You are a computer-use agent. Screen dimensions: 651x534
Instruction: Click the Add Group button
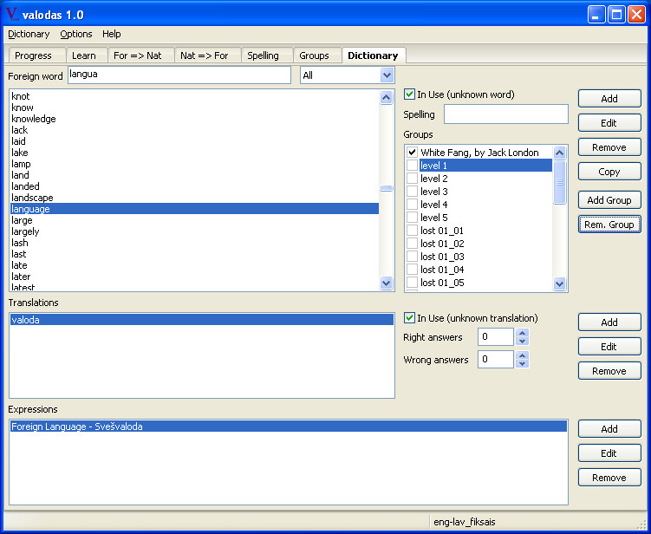pyautogui.click(x=609, y=200)
